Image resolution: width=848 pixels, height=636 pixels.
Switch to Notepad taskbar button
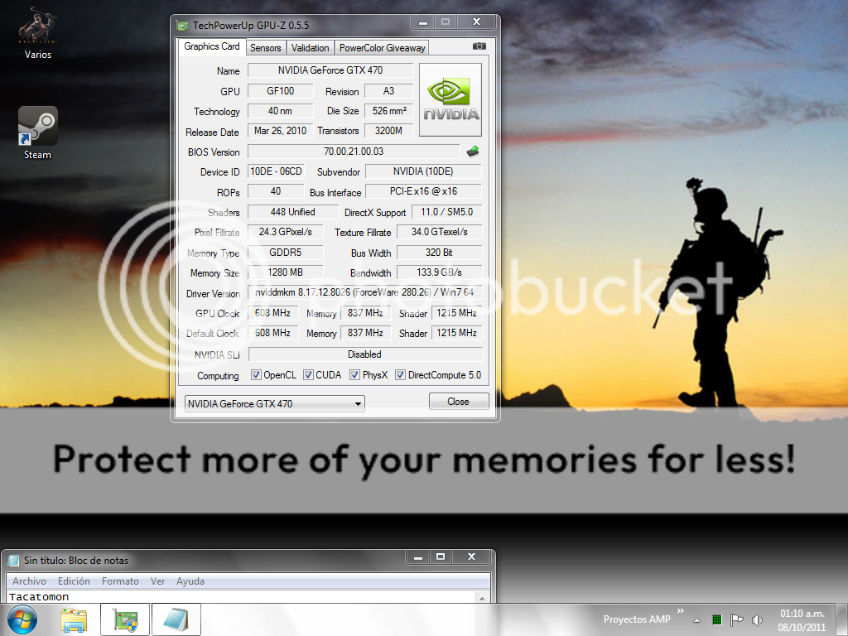click(x=176, y=619)
